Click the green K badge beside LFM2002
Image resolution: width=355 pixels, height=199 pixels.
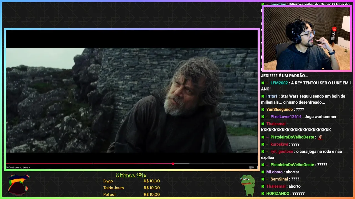coord(263,83)
